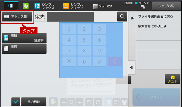Tap keypad digit 3
182x107 pixels.
tap(100, 29)
